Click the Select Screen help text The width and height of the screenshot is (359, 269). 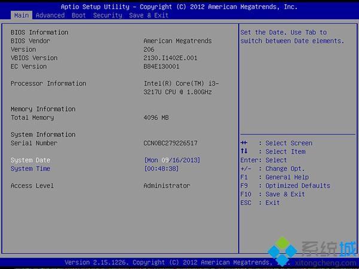point(289,143)
